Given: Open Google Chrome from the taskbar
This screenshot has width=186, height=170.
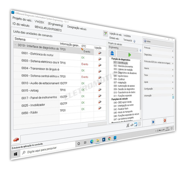Looking at the screenshot, I should (109, 139).
